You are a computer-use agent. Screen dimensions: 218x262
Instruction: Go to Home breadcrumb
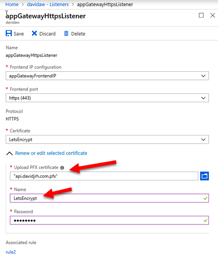[12, 4]
